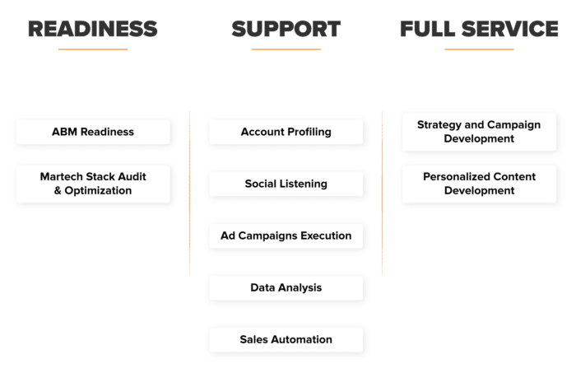Open the Account Profiling card
The height and width of the screenshot is (387, 576).
(x=286, y=132)
